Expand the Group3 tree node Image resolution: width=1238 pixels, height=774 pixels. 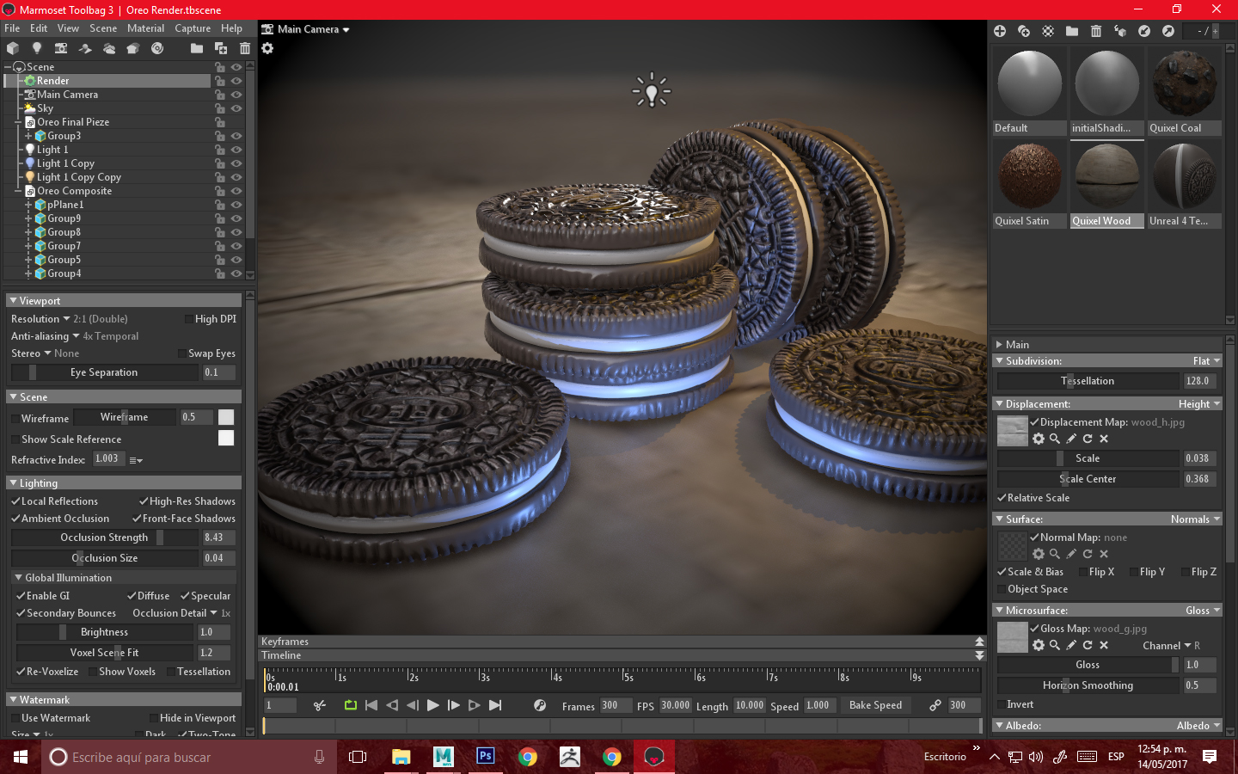[28, 136]
